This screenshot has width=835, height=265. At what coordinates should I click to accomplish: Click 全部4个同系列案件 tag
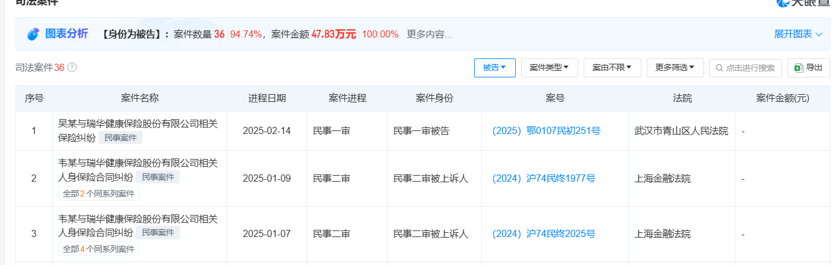[x=98, y=249]
